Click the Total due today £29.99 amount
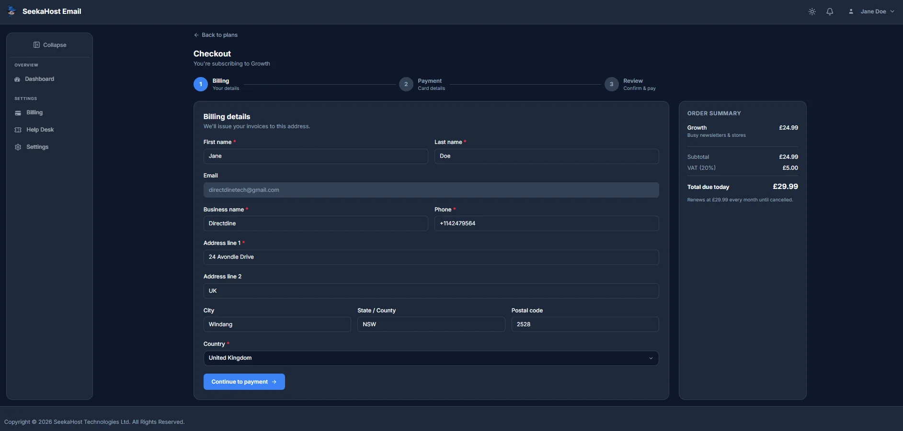 pos(785,187)
